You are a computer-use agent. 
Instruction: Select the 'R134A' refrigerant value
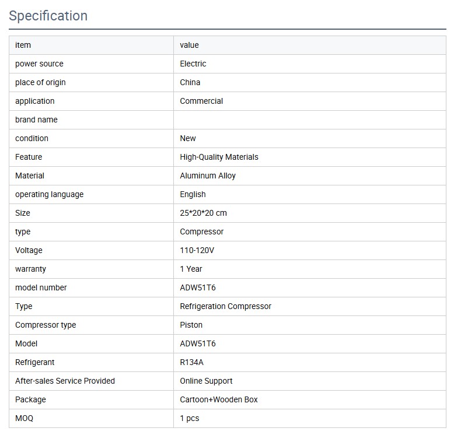coord(191,362)
